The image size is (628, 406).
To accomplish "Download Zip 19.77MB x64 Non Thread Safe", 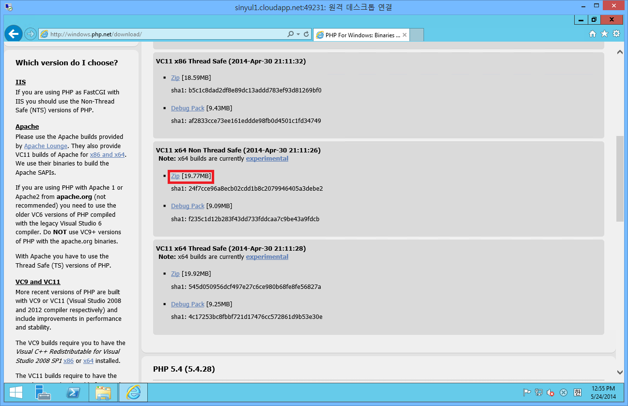I will pyautogui.click(x=175, y=176).
